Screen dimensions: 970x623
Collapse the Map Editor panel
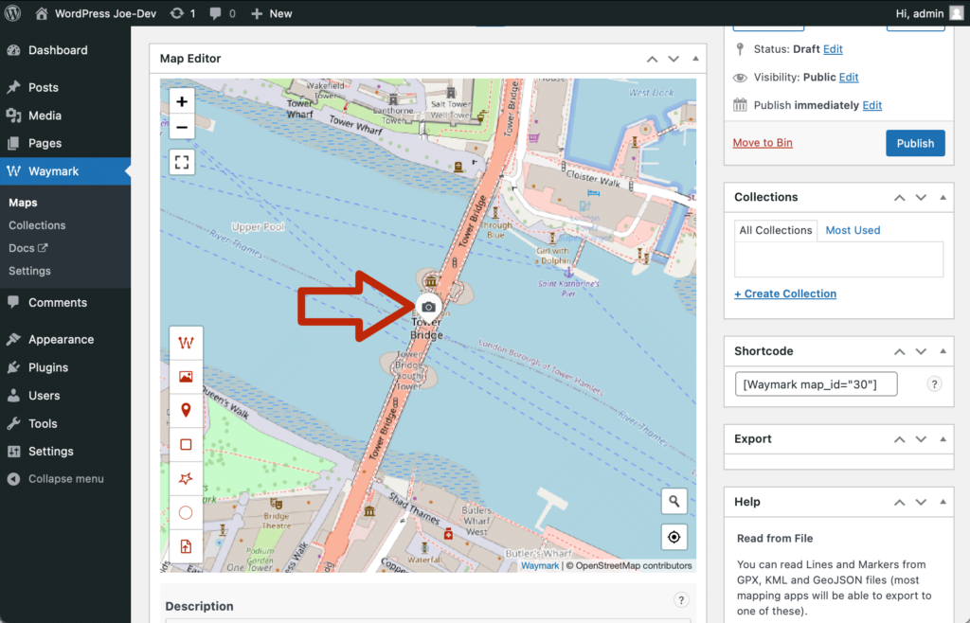[x=696, y=59]
